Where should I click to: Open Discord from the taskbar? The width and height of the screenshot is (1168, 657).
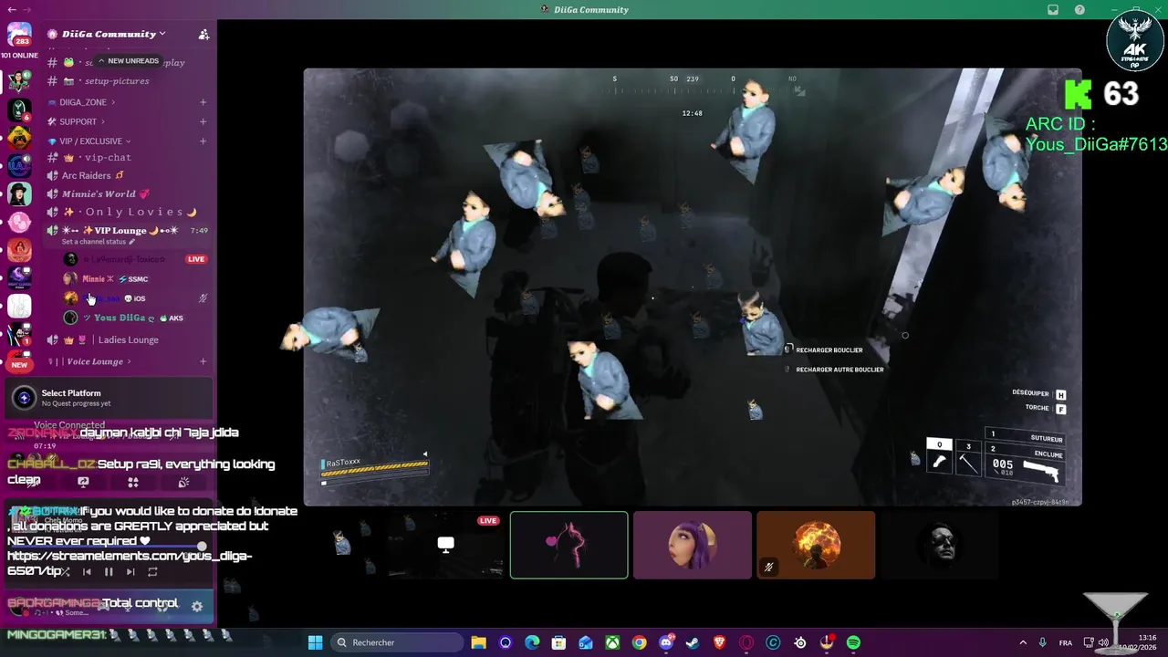[x=666, y=642]
